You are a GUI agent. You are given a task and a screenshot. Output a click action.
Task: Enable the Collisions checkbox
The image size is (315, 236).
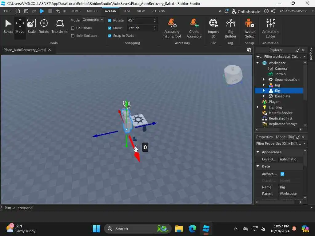73,28
